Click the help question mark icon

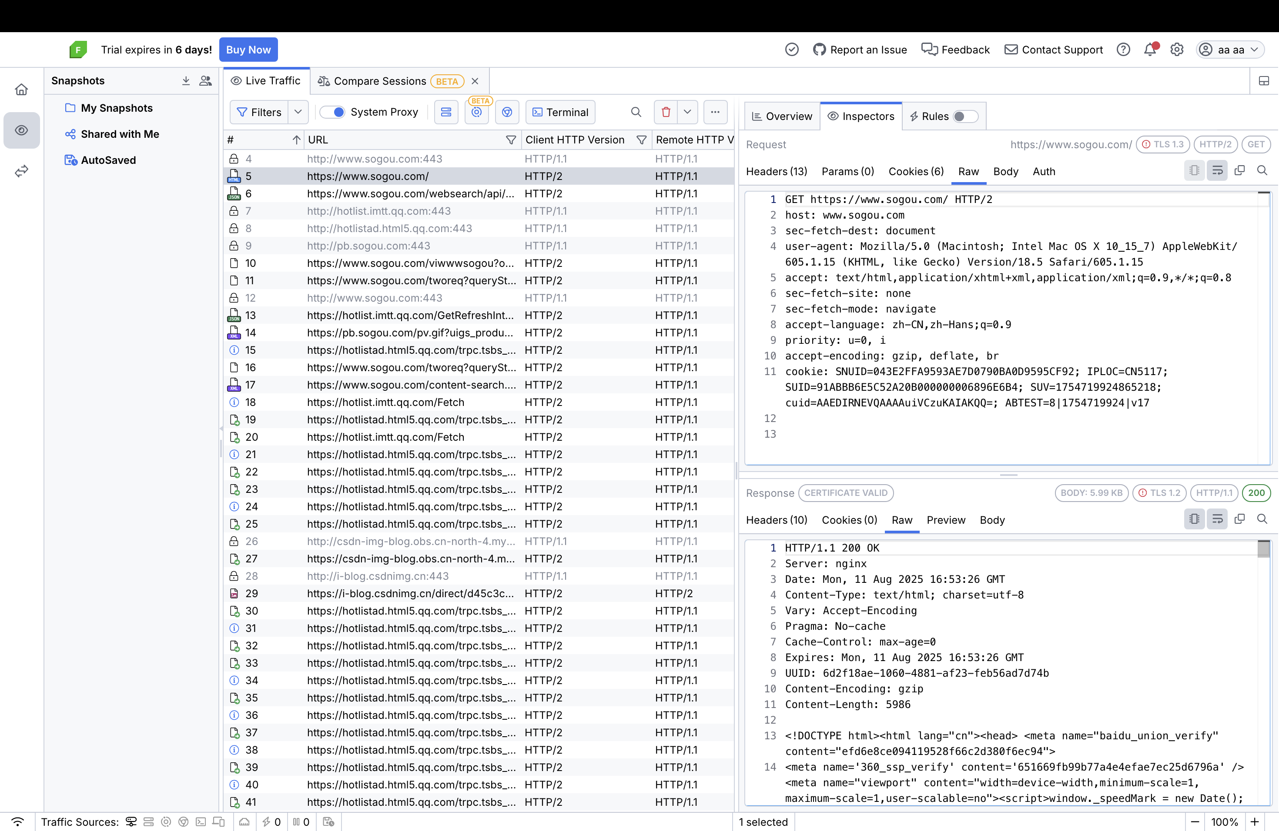click(x=1123, y=50)
